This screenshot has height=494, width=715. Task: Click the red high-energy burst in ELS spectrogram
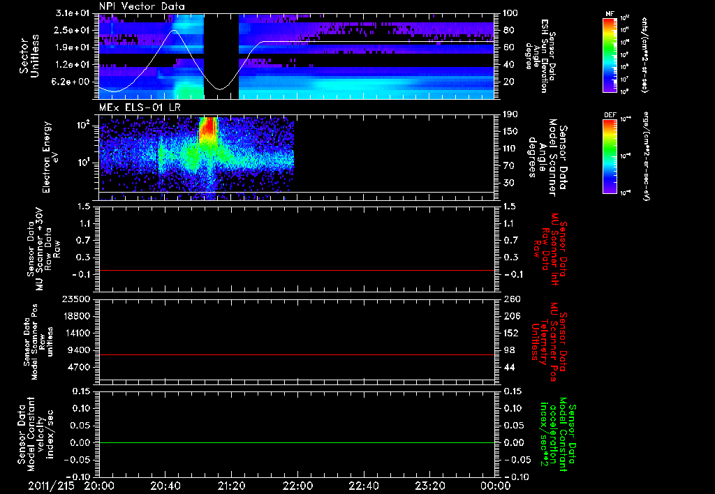pos(208,130)
